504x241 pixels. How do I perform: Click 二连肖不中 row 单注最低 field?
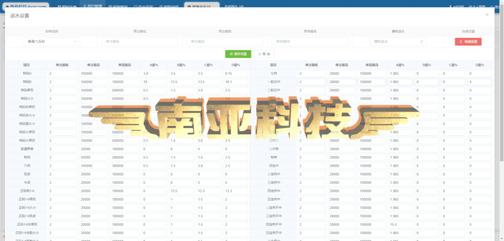[312, 208]
